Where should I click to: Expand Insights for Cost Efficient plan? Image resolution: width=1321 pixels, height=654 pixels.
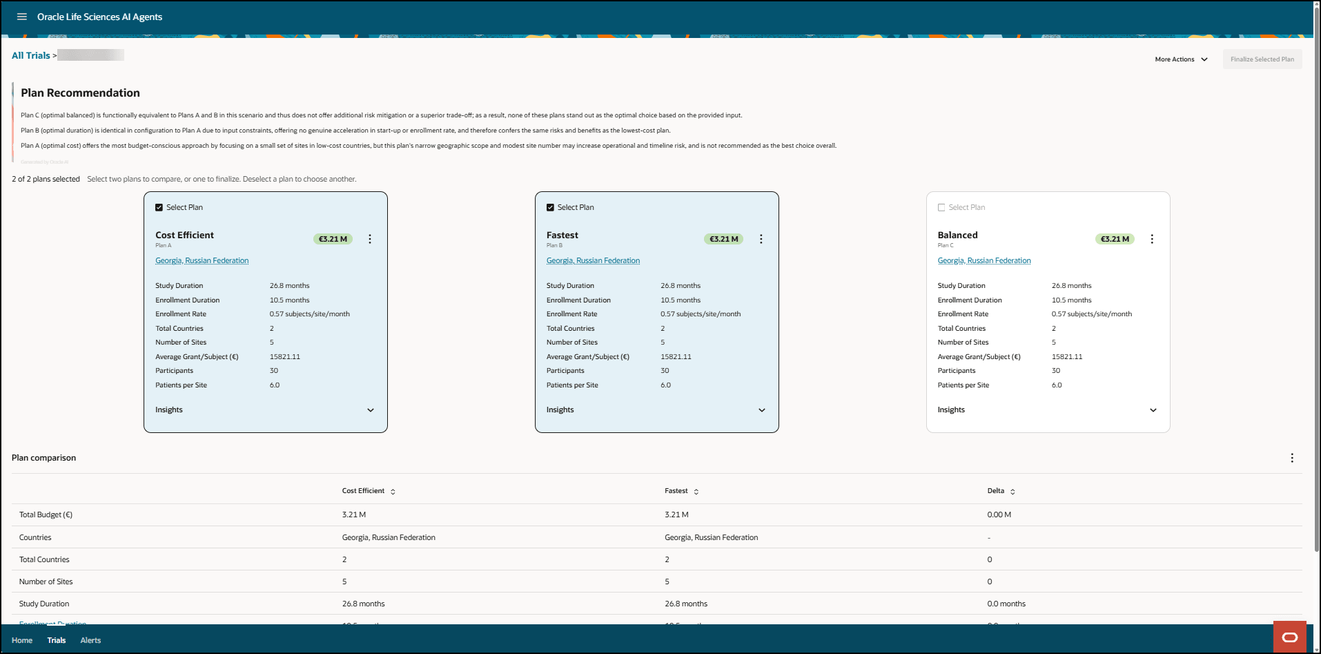371,410
